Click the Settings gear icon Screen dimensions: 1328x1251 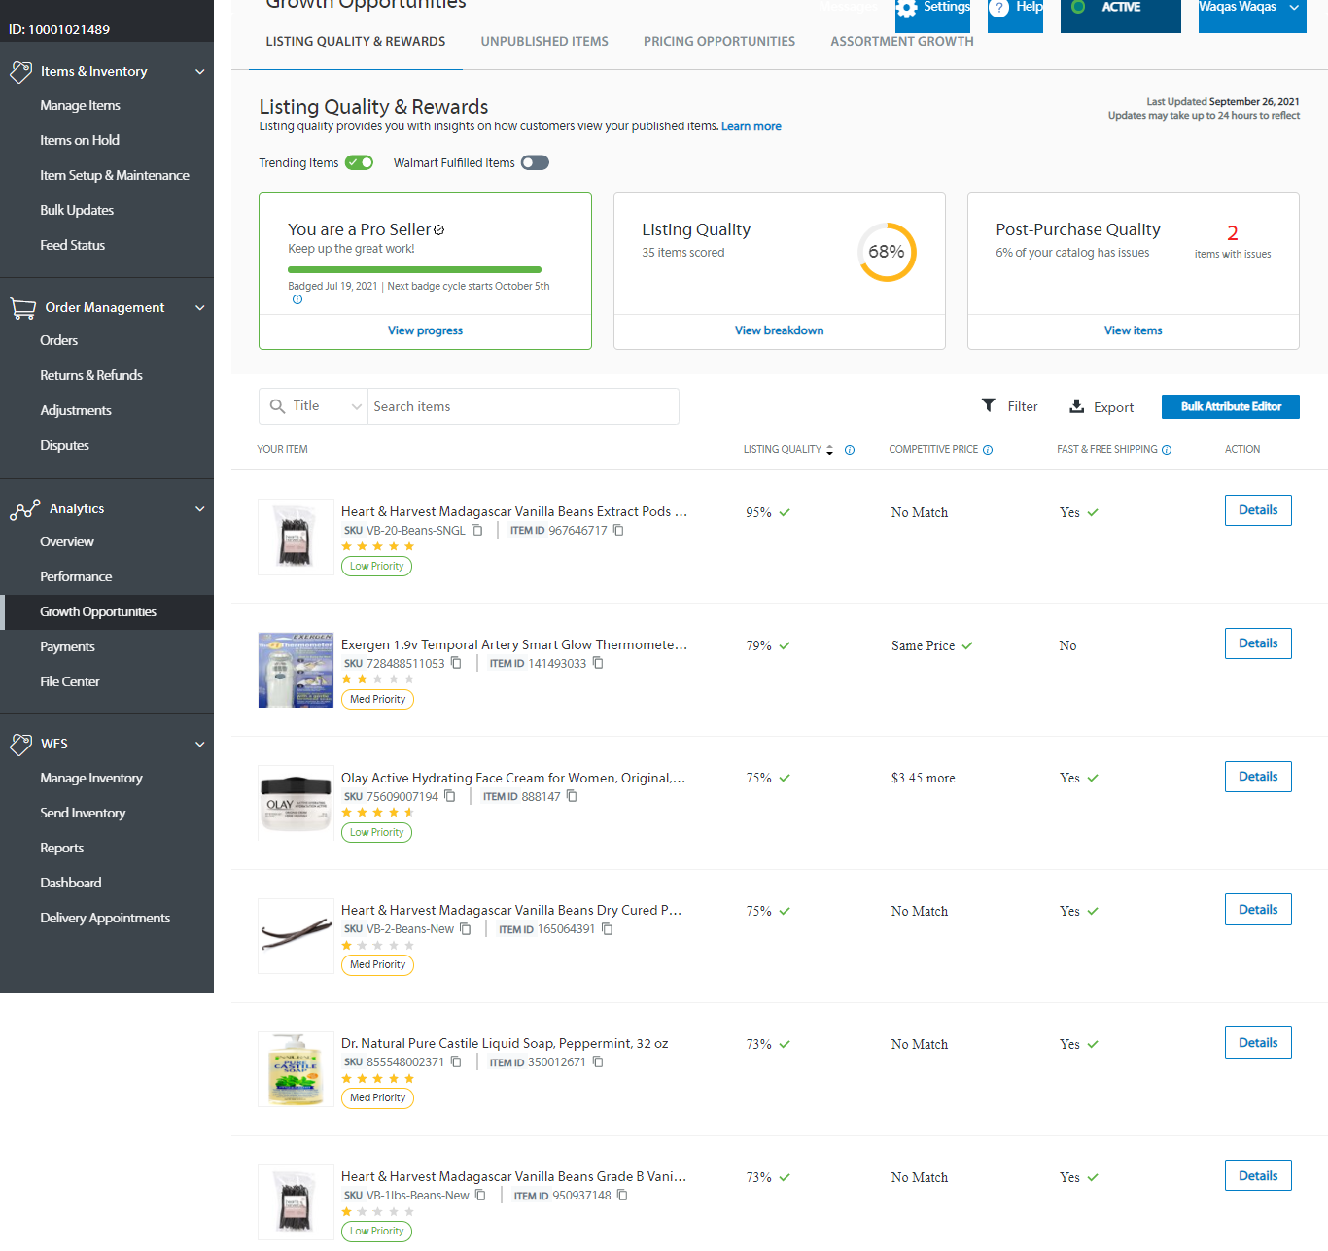[906, 9]
